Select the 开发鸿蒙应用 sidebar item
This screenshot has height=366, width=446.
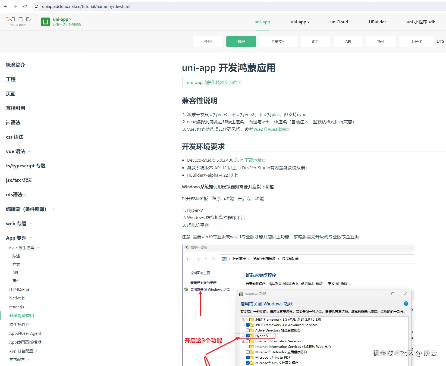21,316
